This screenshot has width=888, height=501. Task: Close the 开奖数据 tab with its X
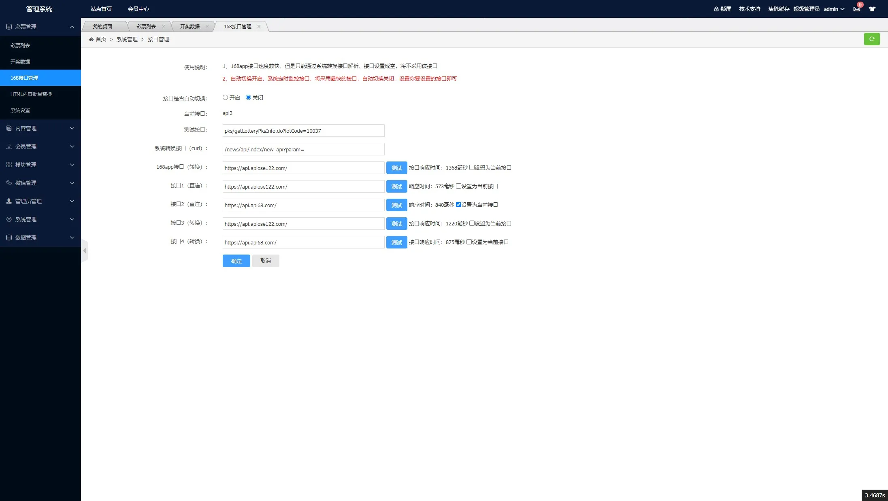click(207, 26)
